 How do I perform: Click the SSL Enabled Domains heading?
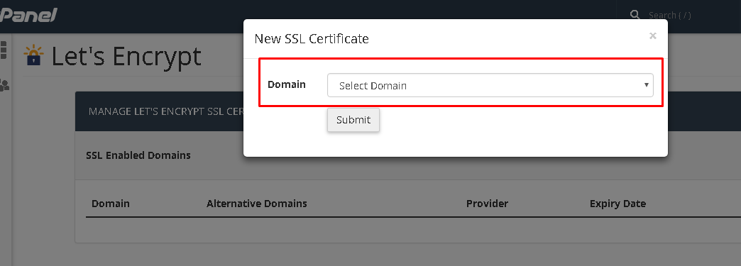tap(138, 155)
